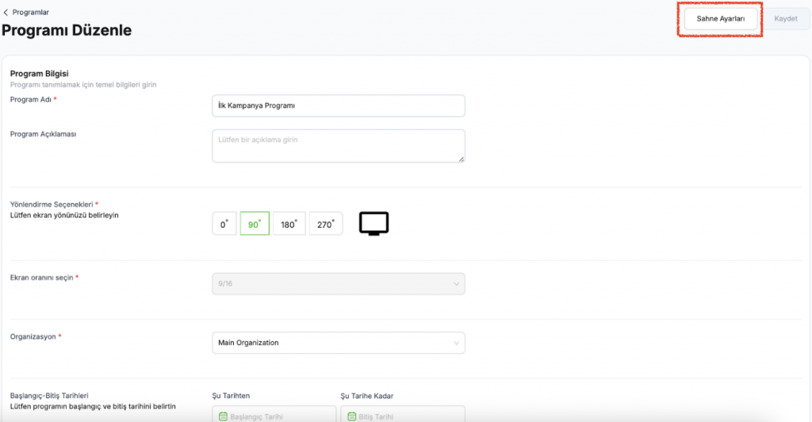Select the 0° orientation option
812x422 pixels.
click(x=224, y=224)
